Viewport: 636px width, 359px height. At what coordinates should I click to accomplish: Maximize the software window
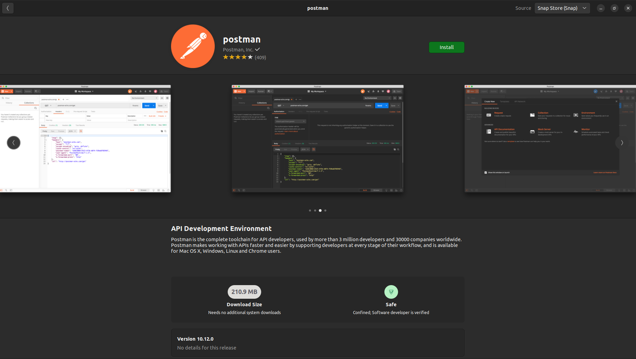pyautogui.click(x=615, y=8)
